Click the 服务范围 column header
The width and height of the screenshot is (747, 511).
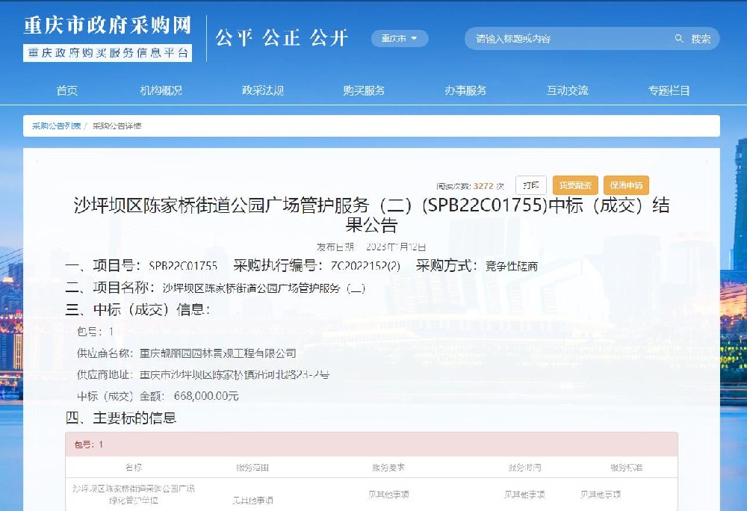tap(252, 468)
